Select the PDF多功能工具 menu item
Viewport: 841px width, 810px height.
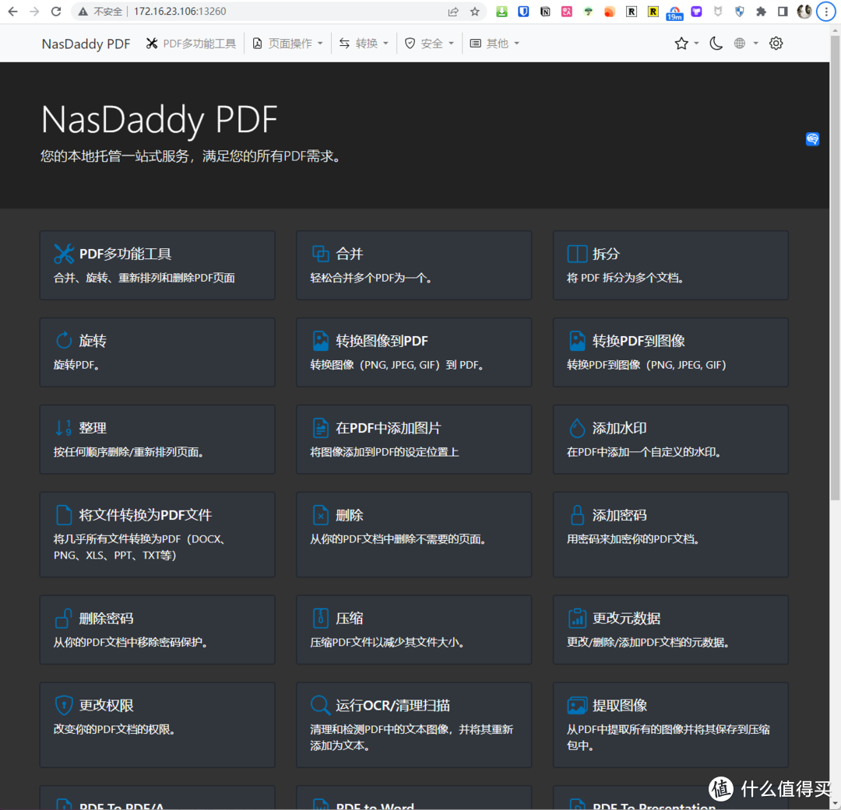tap(191, 43)
